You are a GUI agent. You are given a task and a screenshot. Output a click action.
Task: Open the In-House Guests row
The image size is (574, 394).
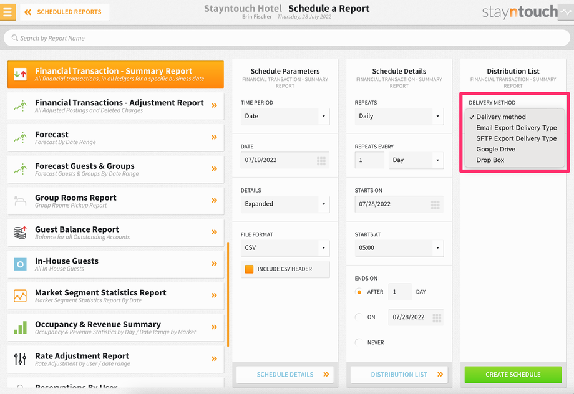pos(115,264)
